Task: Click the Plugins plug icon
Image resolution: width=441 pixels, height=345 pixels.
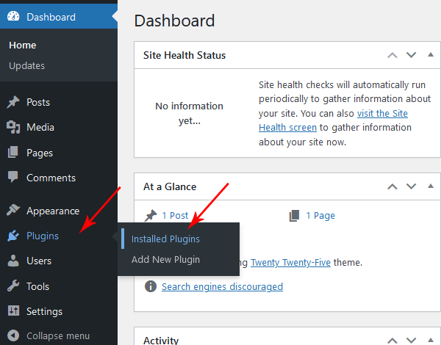Action: point(13,236)
